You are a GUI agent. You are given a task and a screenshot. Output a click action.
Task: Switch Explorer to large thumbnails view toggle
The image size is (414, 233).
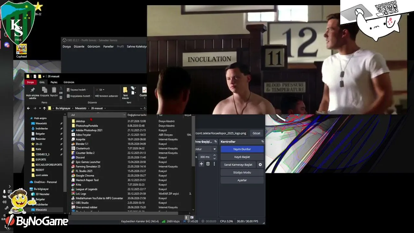click(192, 217)
